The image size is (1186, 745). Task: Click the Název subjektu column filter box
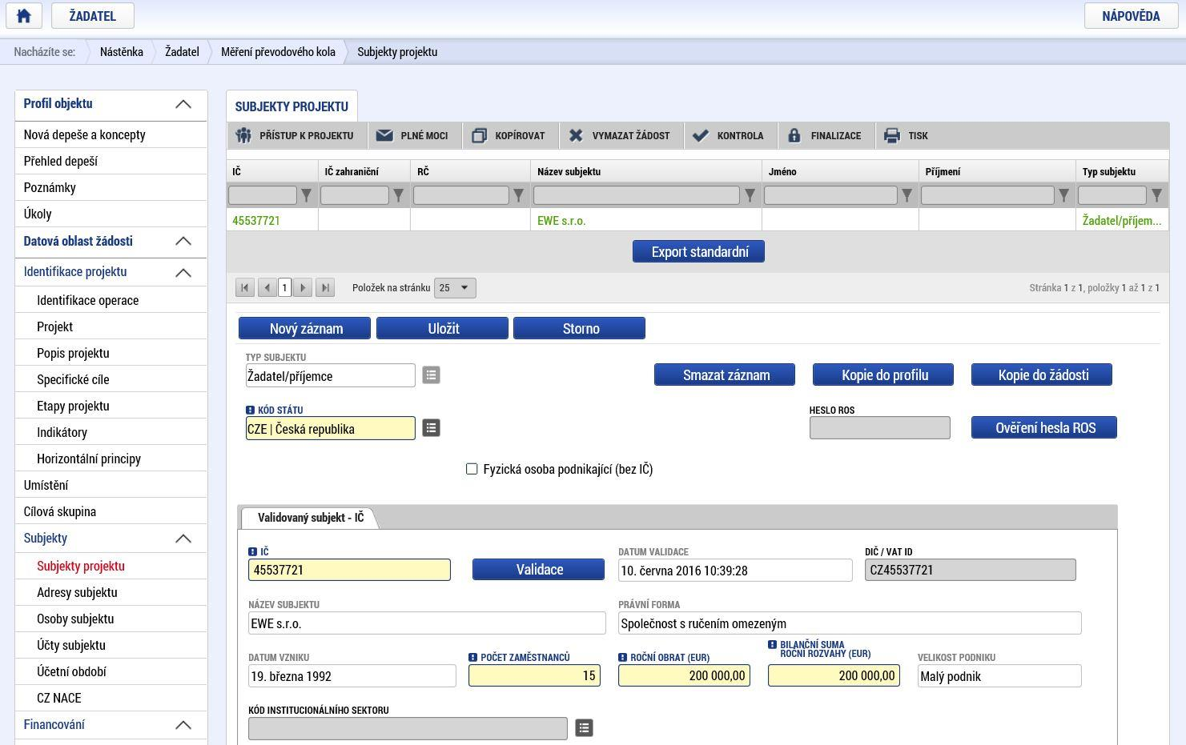click(x=637, y=195)
